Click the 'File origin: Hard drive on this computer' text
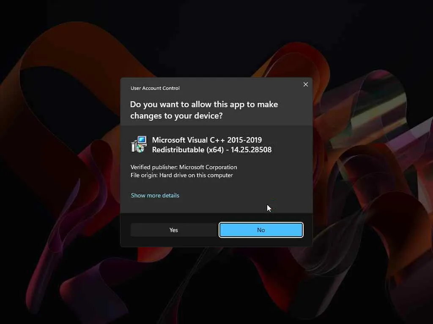This screenshot has width=433, height=324. (x=182, y=175)
